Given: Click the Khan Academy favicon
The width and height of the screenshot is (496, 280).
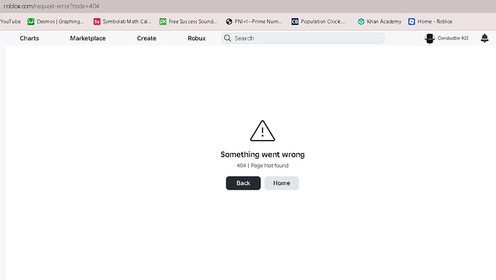Looking at the screenshot, I should pyautogui.click(x=361, y=22).
